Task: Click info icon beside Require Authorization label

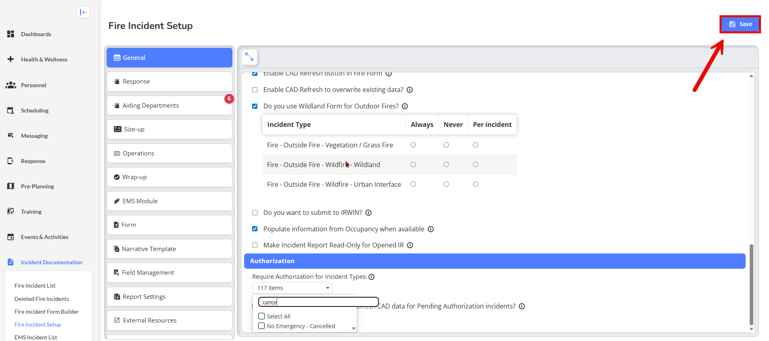Action: [372, 277]
